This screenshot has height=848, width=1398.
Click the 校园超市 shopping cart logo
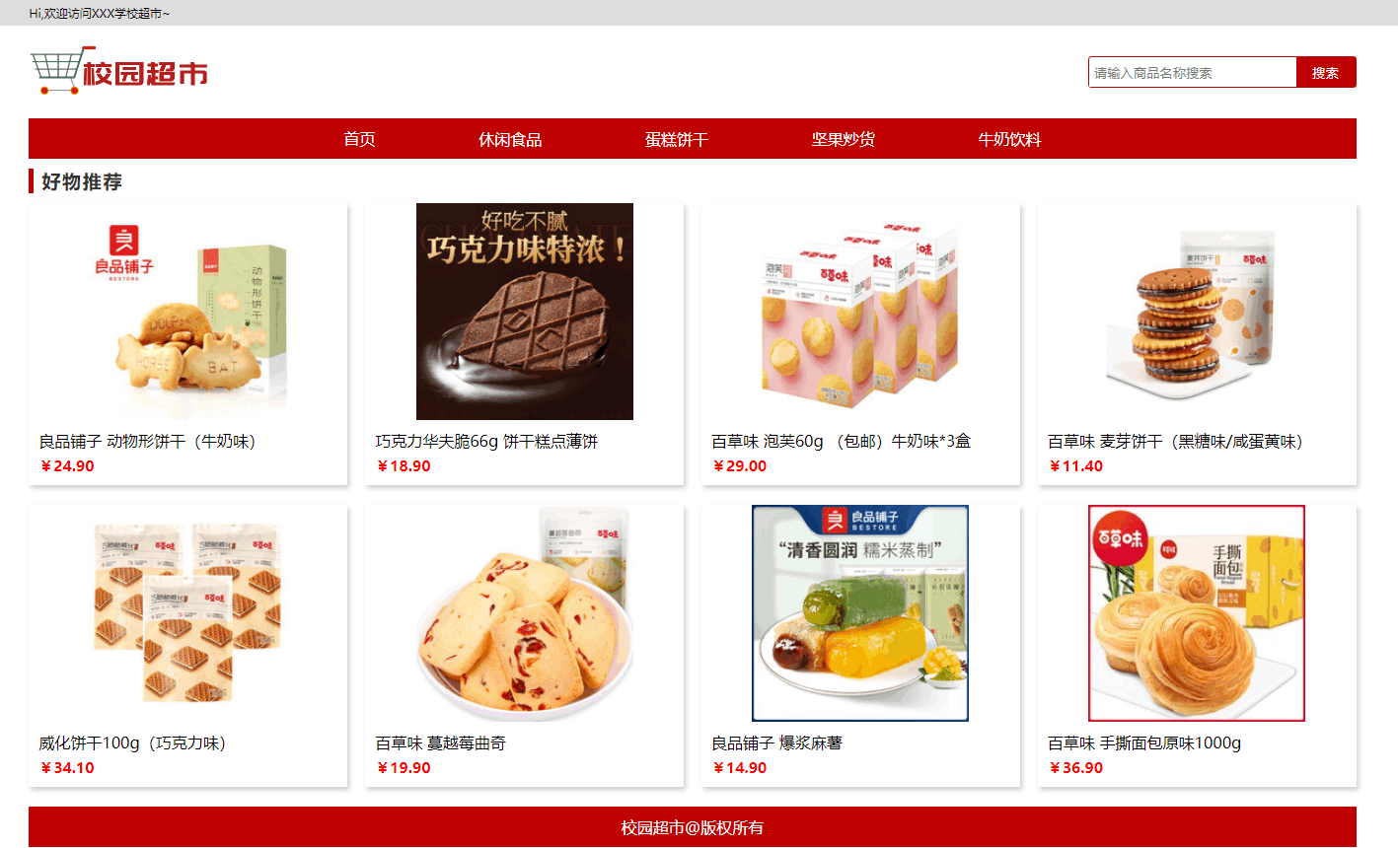[x=119, y=71]
